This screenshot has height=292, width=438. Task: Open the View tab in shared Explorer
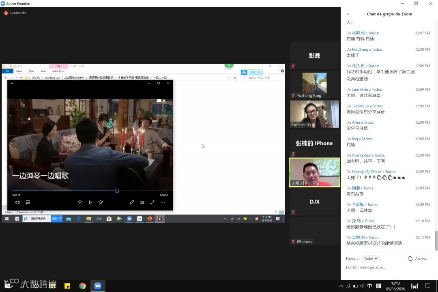tap(43, 71)
